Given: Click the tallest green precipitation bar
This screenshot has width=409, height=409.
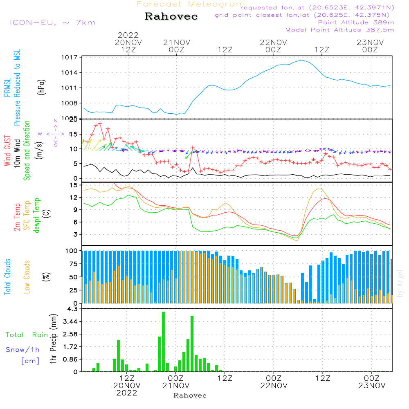Looking at the screenshot, I should tap(163, 342).
